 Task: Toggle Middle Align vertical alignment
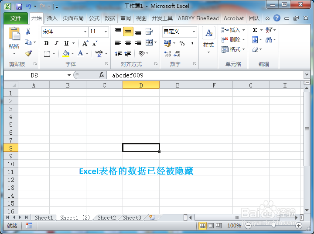[128, 31]
